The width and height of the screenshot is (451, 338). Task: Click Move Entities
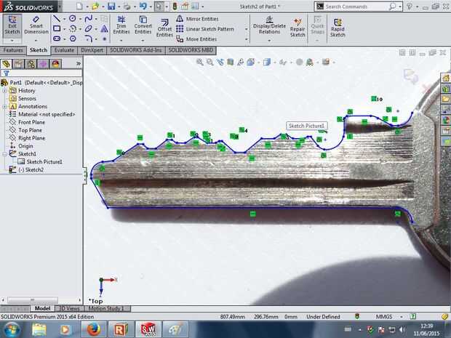point(196,39)
